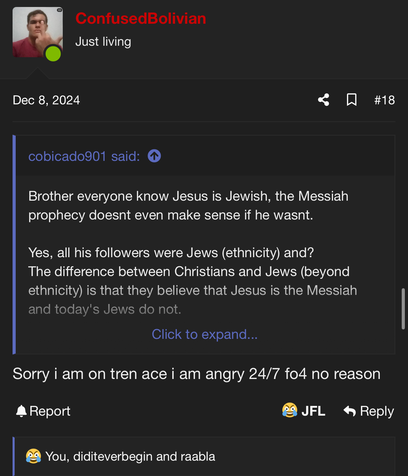
Task: Click ConfusedBolivian's green online status dot
Action: pos(53,54)
